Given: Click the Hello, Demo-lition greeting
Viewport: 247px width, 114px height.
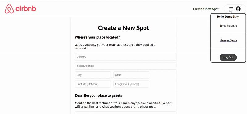Looking at the screenshot, I should click(228, 17).
